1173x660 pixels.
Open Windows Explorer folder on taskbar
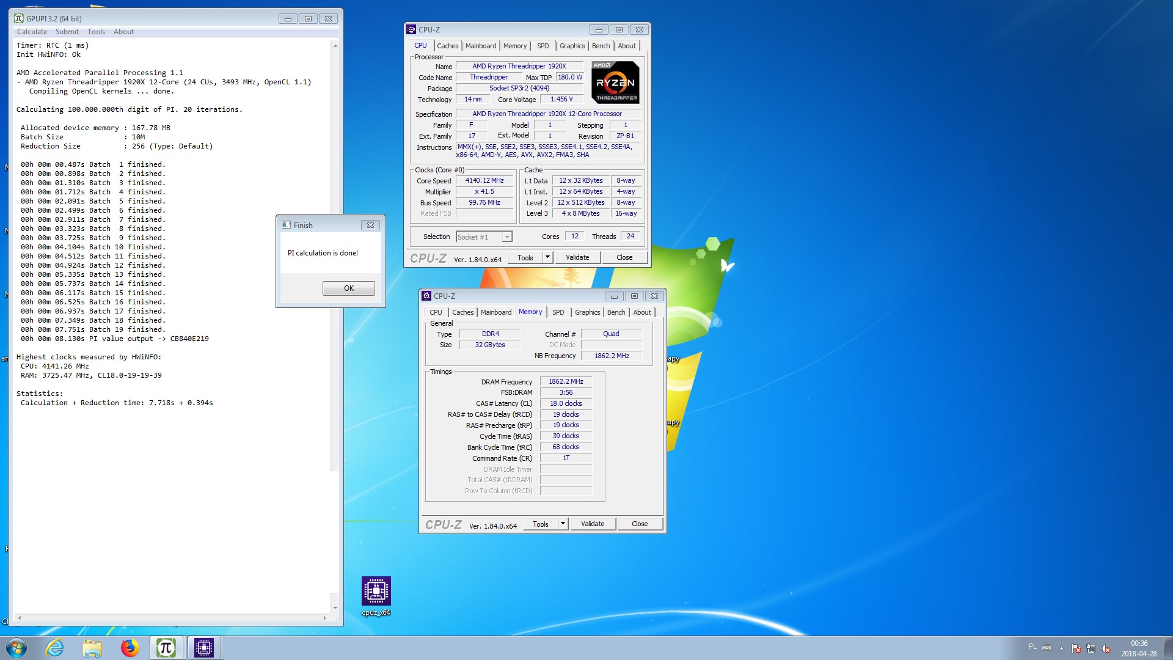pyautogui.click(x=92, y=648)
